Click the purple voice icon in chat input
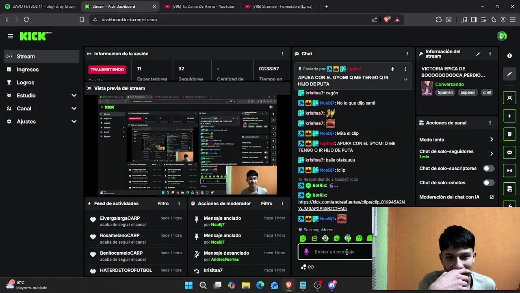 point(306,252)
